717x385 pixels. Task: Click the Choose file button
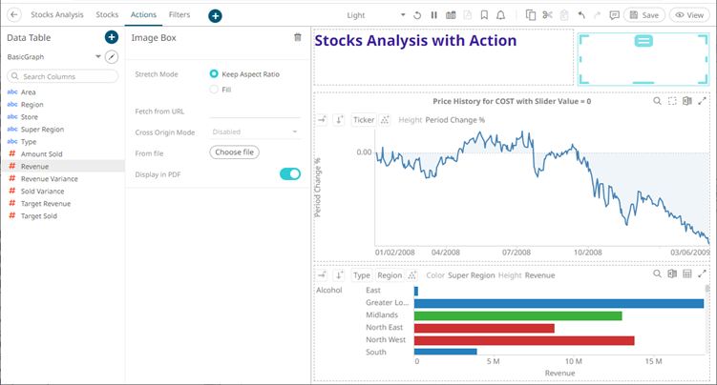pyautogui.click(x=234, y=152)
